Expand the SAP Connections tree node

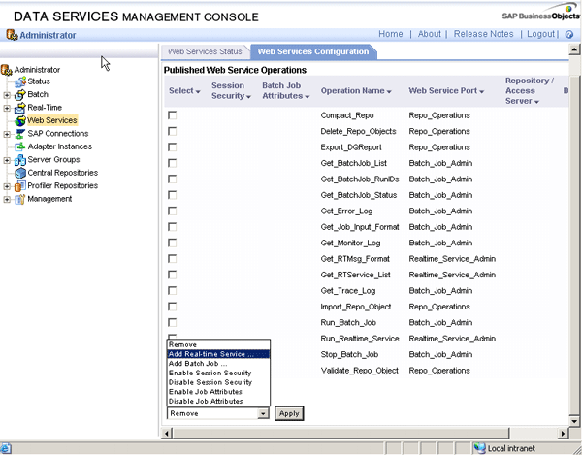click(7, 134)
